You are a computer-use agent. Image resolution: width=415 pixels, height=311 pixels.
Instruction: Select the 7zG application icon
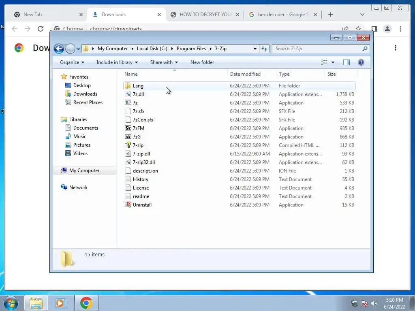128,137
